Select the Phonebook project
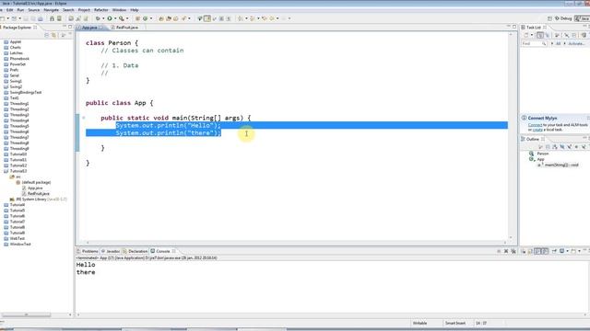The width and height of the screenshot is (590, 331). click(x=19, y=59)
